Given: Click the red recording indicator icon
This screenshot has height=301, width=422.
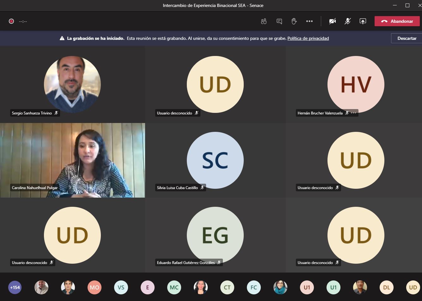Looking at the screenshot, I should [11, 21].
